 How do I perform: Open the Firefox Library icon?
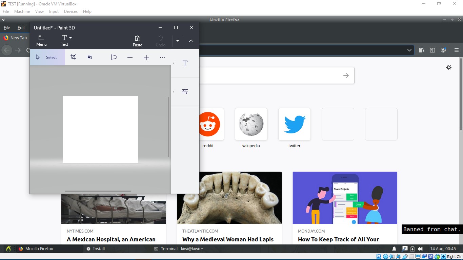tap(422, 50)
